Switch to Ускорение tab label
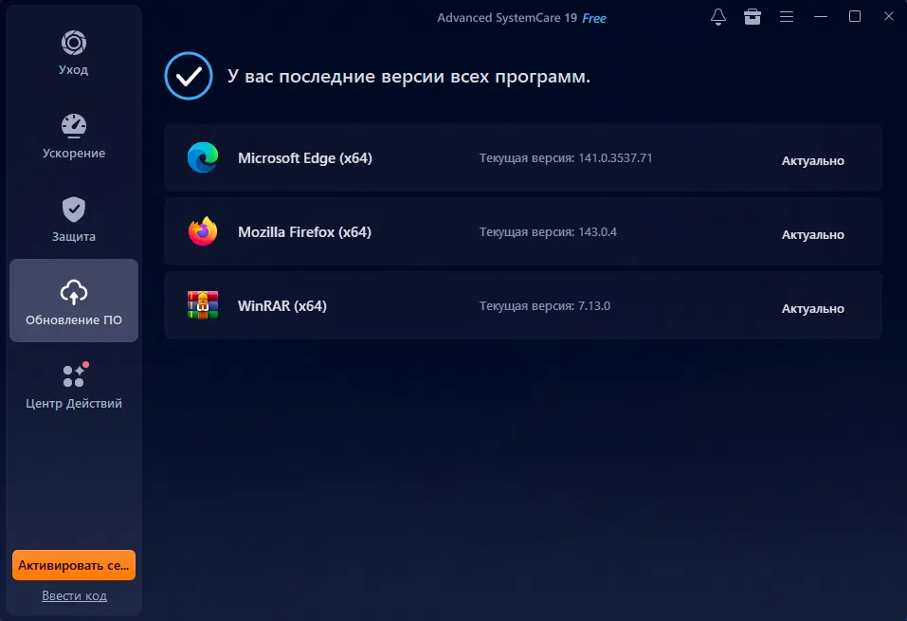The image size is (907, 621). click(x=74, y=154)
